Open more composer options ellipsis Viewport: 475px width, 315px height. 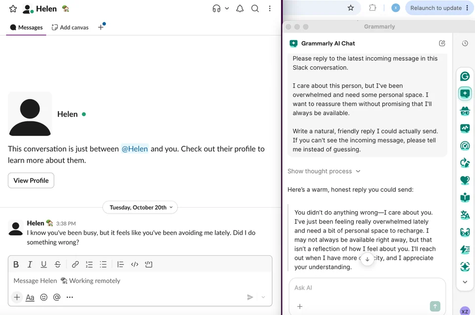(70, 297)
